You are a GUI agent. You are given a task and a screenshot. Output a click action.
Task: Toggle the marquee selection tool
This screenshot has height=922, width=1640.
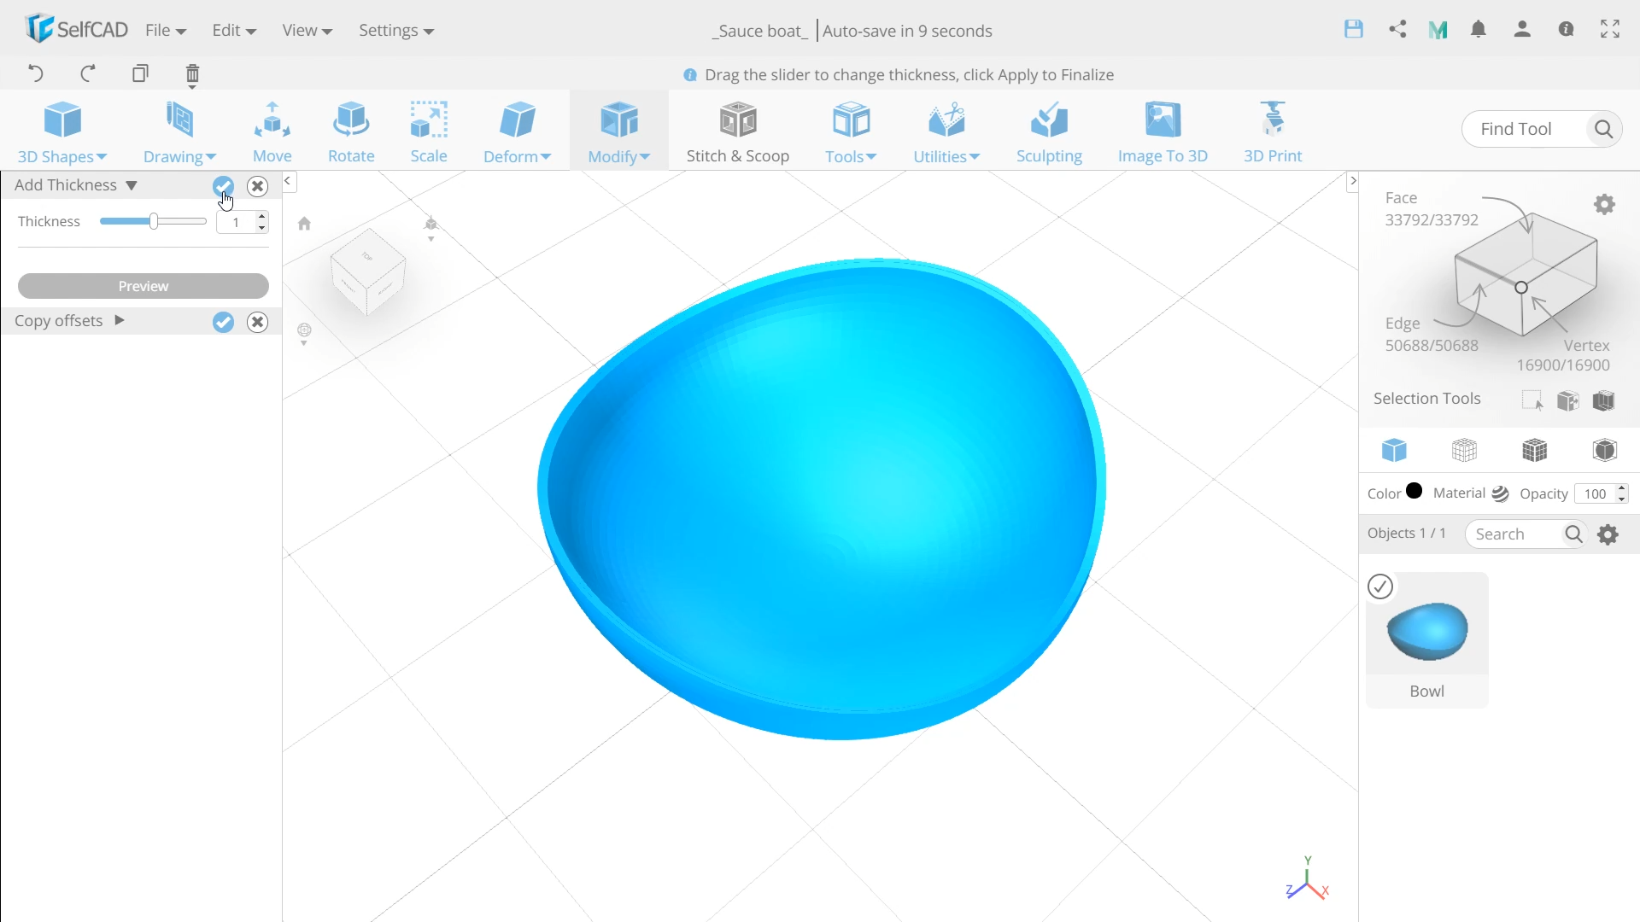coord(1532,400)
